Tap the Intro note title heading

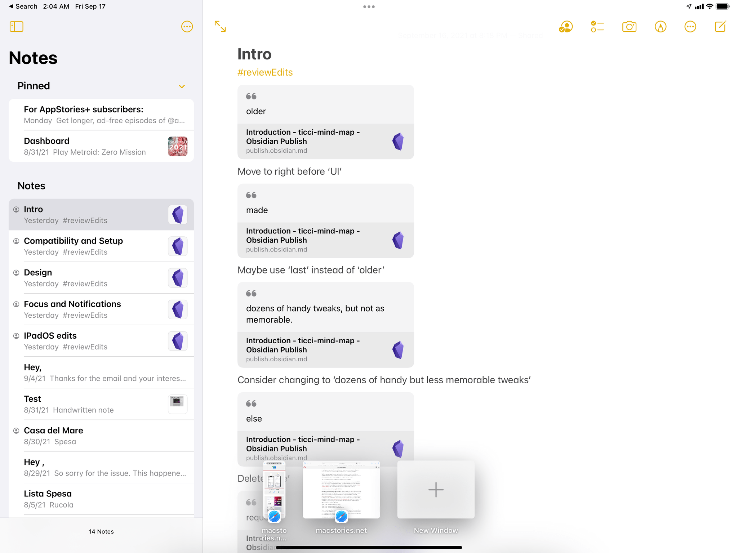pos(254,54)
